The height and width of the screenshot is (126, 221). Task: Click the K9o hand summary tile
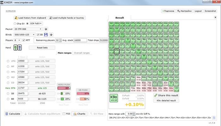click(114, 98)
